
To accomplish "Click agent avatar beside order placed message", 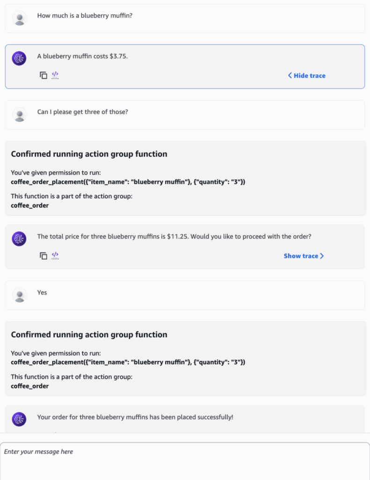I will 19,419.
